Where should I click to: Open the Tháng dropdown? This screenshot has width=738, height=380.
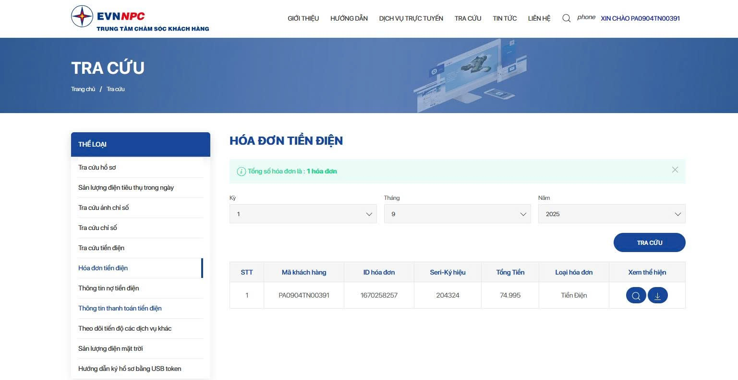click(x=457, y=214)
